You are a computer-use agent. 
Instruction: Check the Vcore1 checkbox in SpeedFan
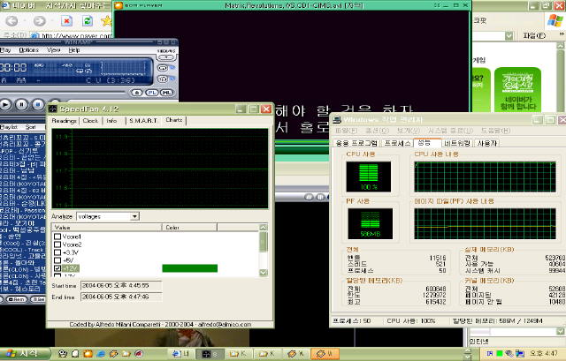(x=57, y=237)
